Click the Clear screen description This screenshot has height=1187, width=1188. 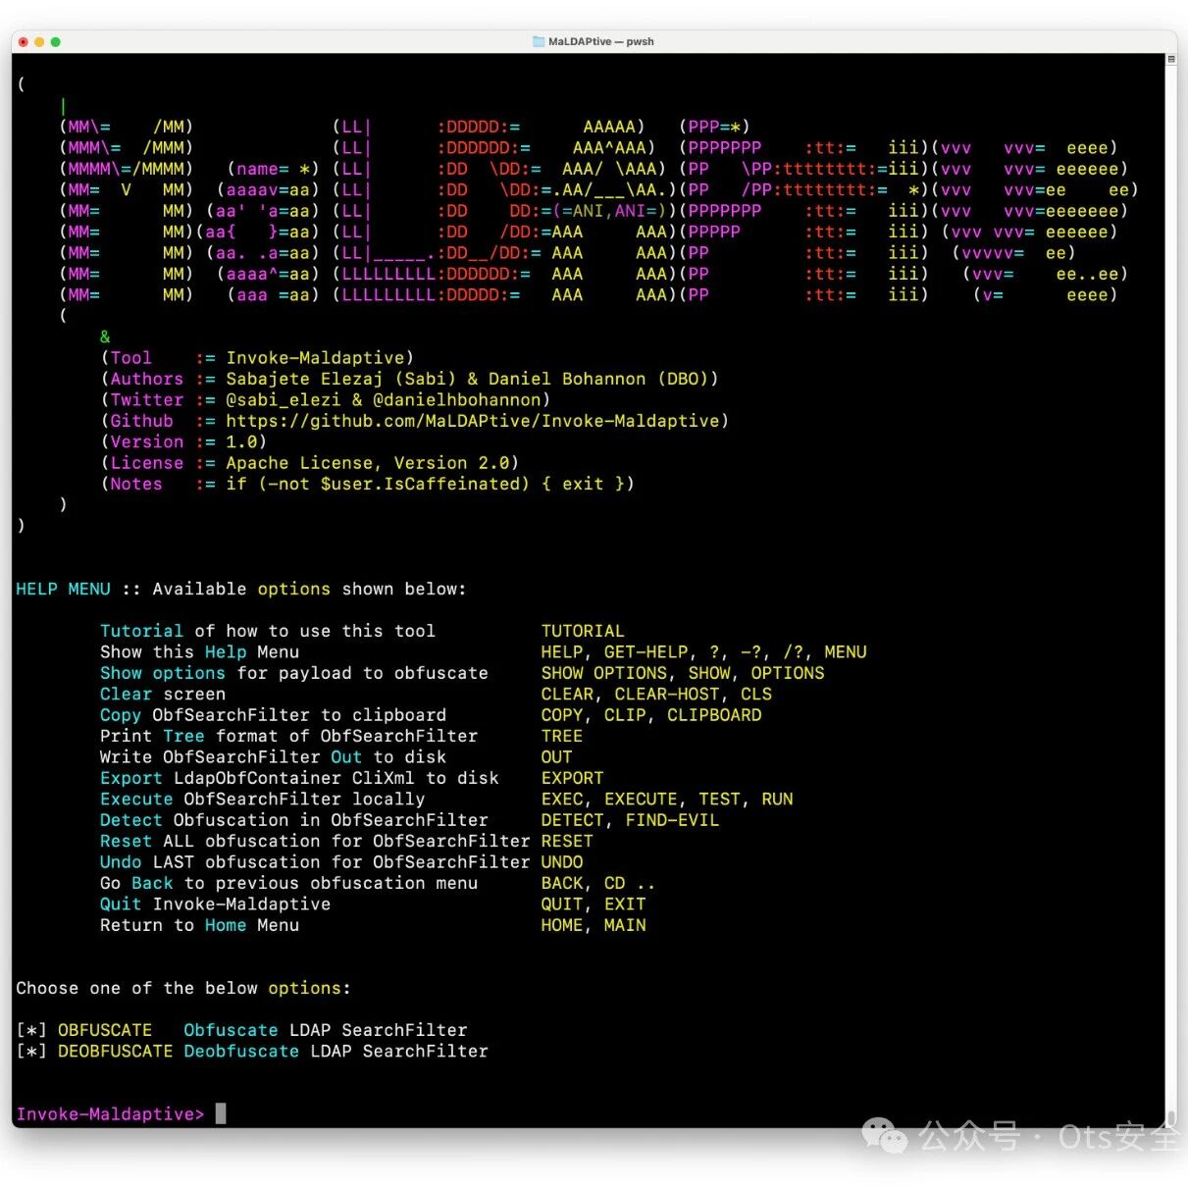(163, 695)
